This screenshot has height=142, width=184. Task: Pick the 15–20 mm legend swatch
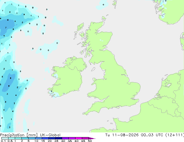click(x=45, y=138)
